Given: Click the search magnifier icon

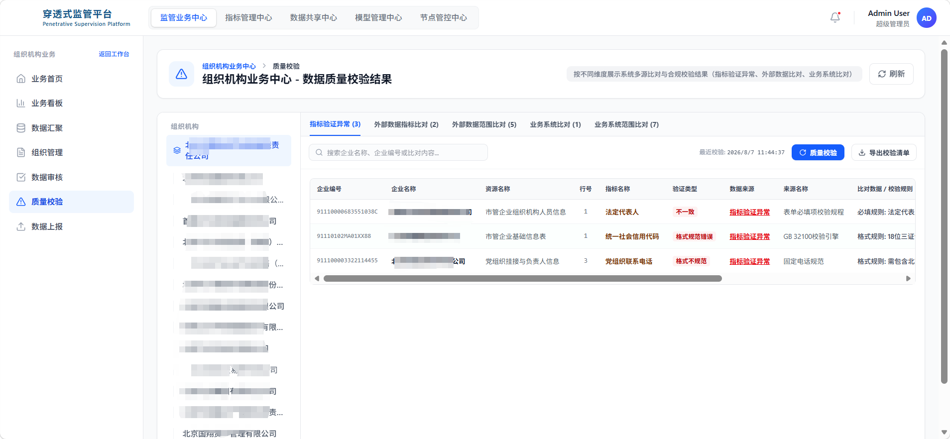Looking at the screenshot, I should (319, 153).
